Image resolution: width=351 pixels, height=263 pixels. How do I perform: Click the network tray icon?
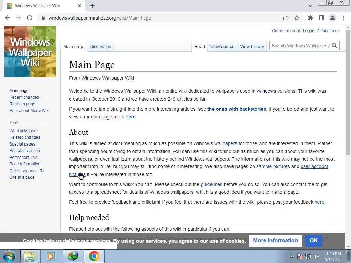pyautogui.click(x=308, y=256)
